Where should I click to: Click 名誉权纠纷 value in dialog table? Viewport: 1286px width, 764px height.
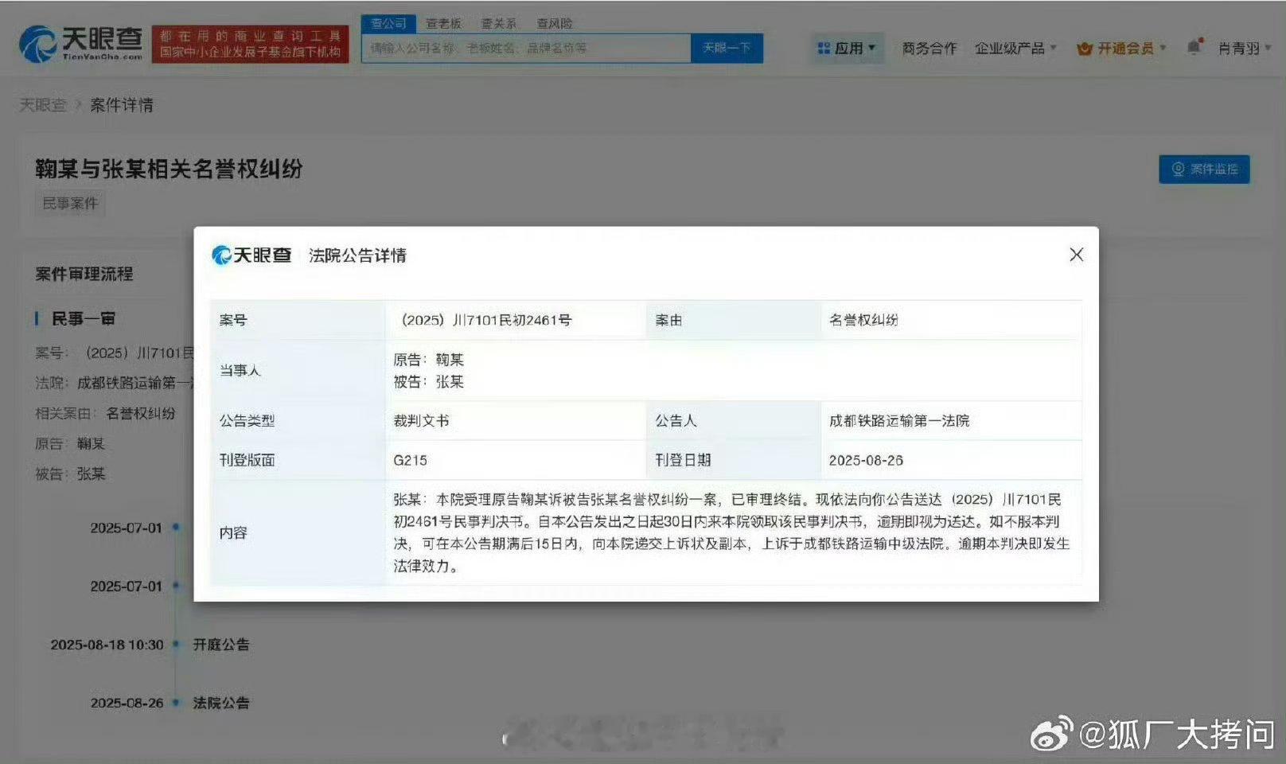click(863, 320)
